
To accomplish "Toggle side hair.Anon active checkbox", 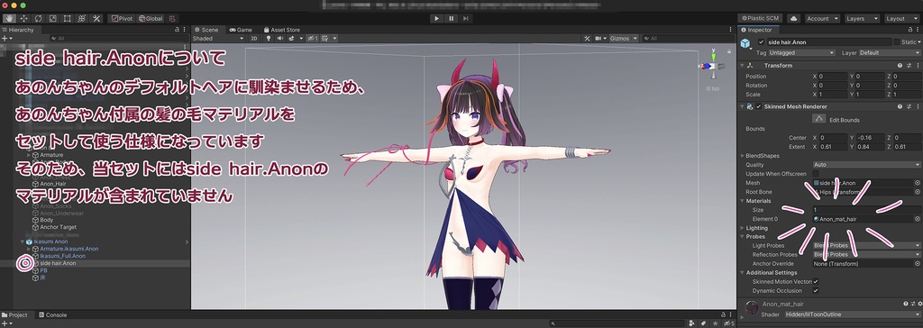I will (762, 42).
